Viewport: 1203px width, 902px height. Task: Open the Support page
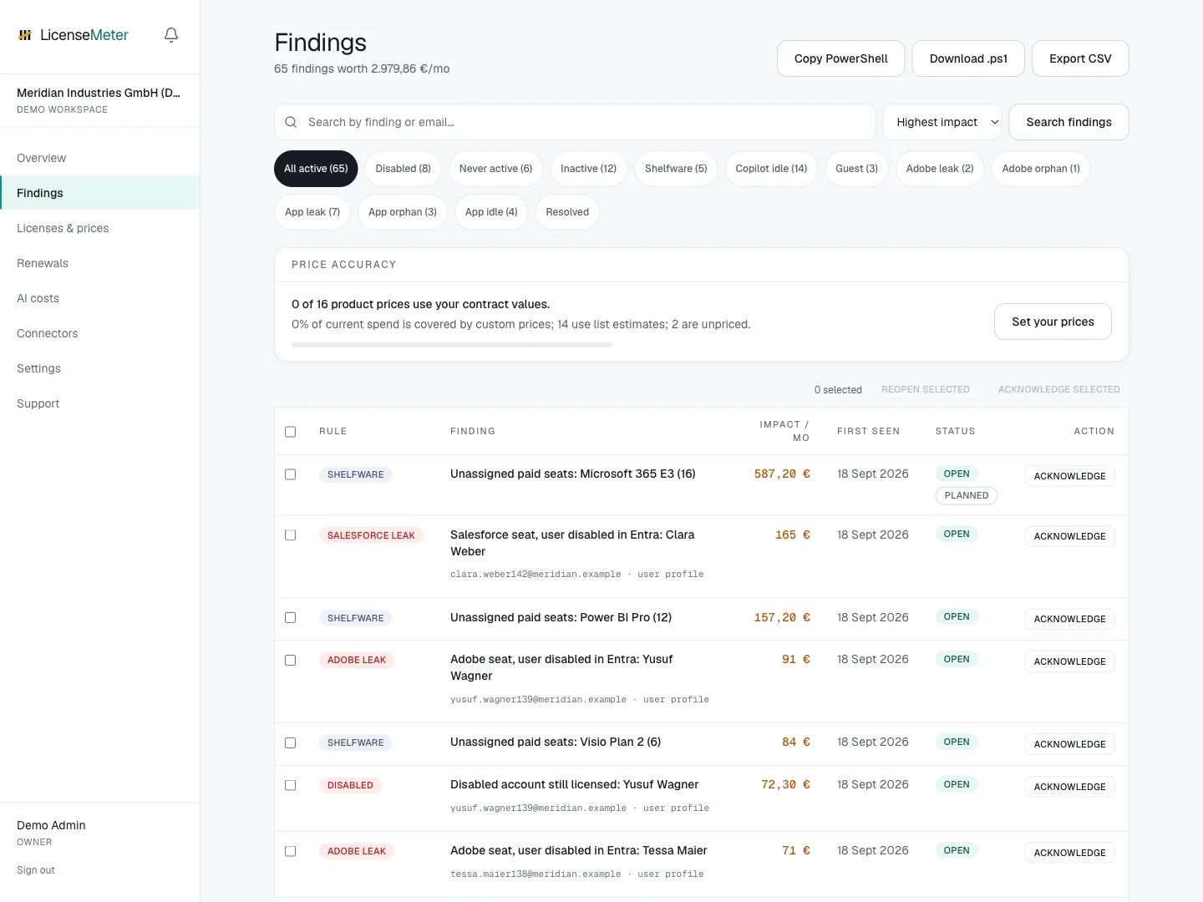pos(100,403)
